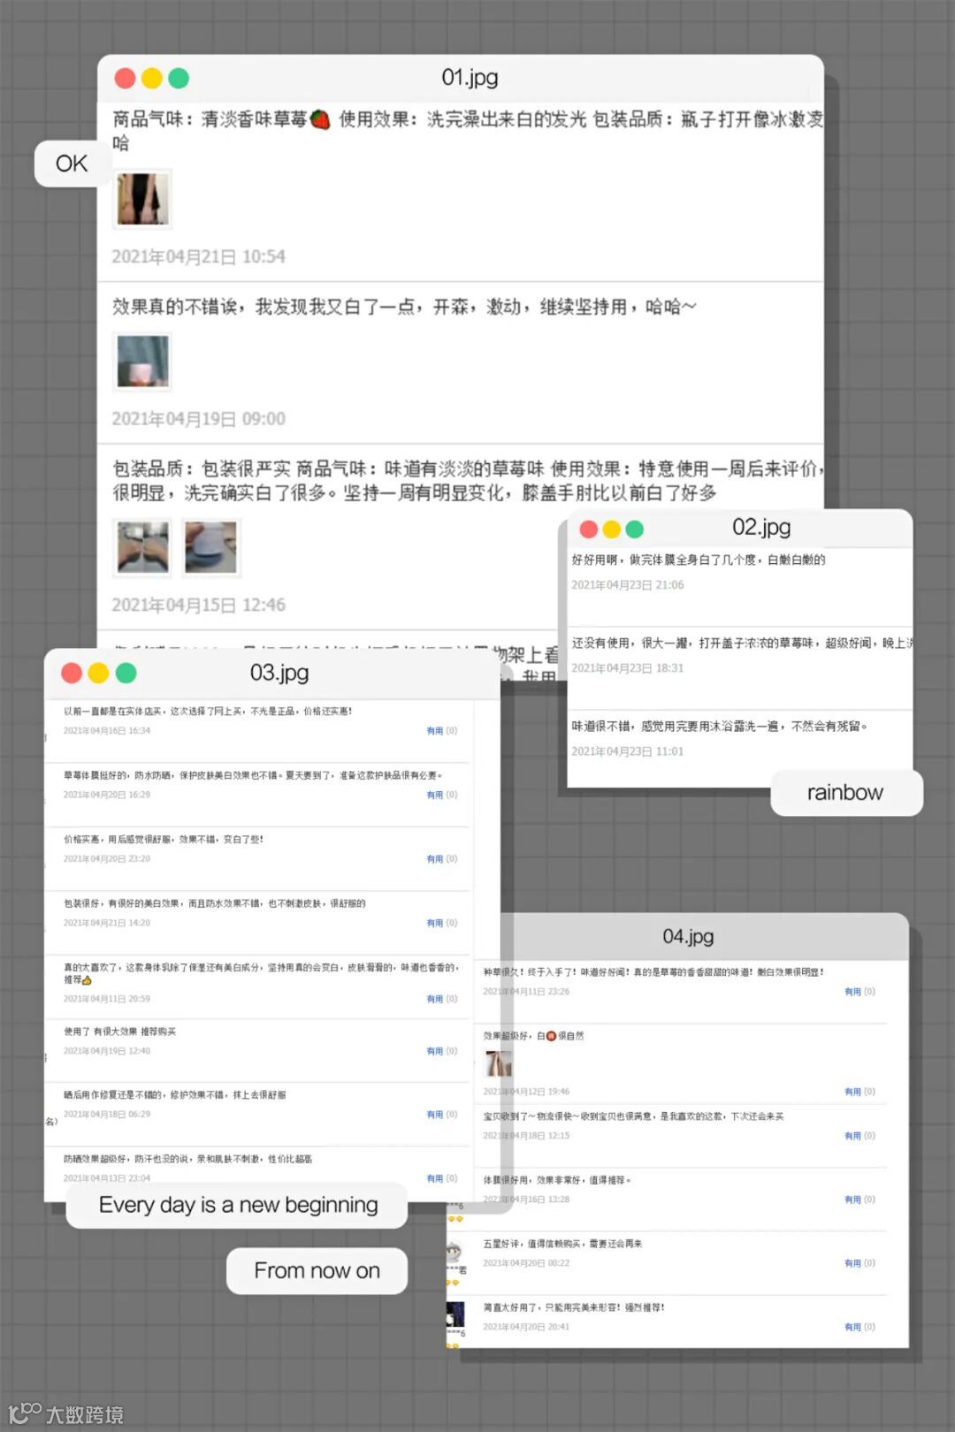Click the review text starting 简直太好用了
The height and width of the screenshot is (1432, 955).
click(x=574, y=1307)
